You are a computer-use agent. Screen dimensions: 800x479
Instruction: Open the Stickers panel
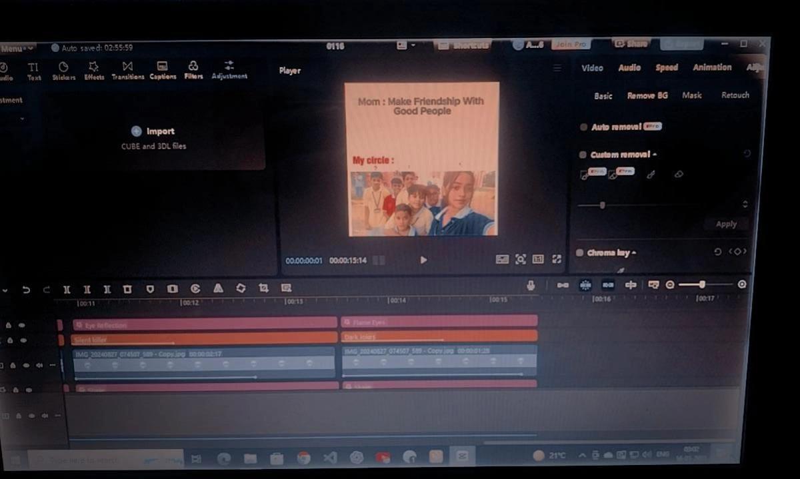click(x=63, y=71)
